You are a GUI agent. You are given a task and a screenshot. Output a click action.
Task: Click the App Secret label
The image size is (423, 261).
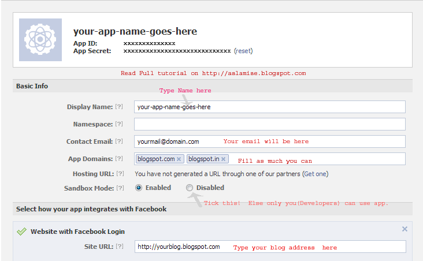click(x=92, y=51)
